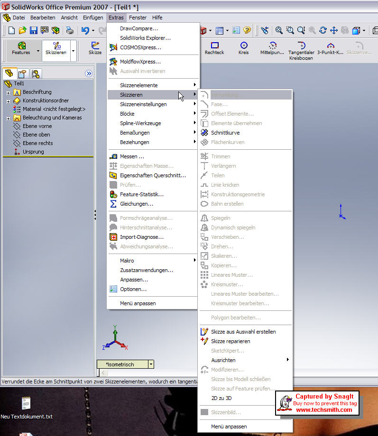Open the Datei menu
This screenshot has height=436, width=378.
18,18
